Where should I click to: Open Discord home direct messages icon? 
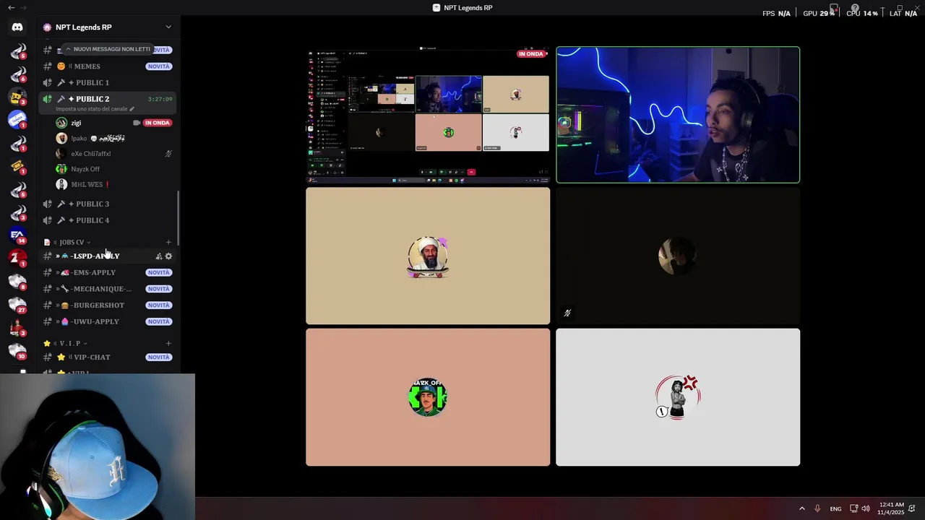click(x=17, y=27)
